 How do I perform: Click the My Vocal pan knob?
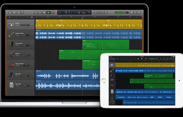click(32, 75)
